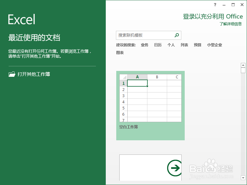Click 登录以充分利用 Office
Screen dimensions: 247x185
pyautogui.click(x=212, y=16)
